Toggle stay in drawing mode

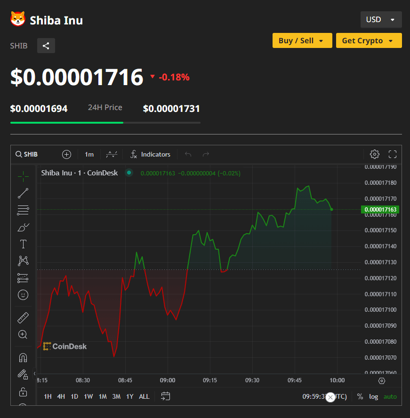[23, 375]
